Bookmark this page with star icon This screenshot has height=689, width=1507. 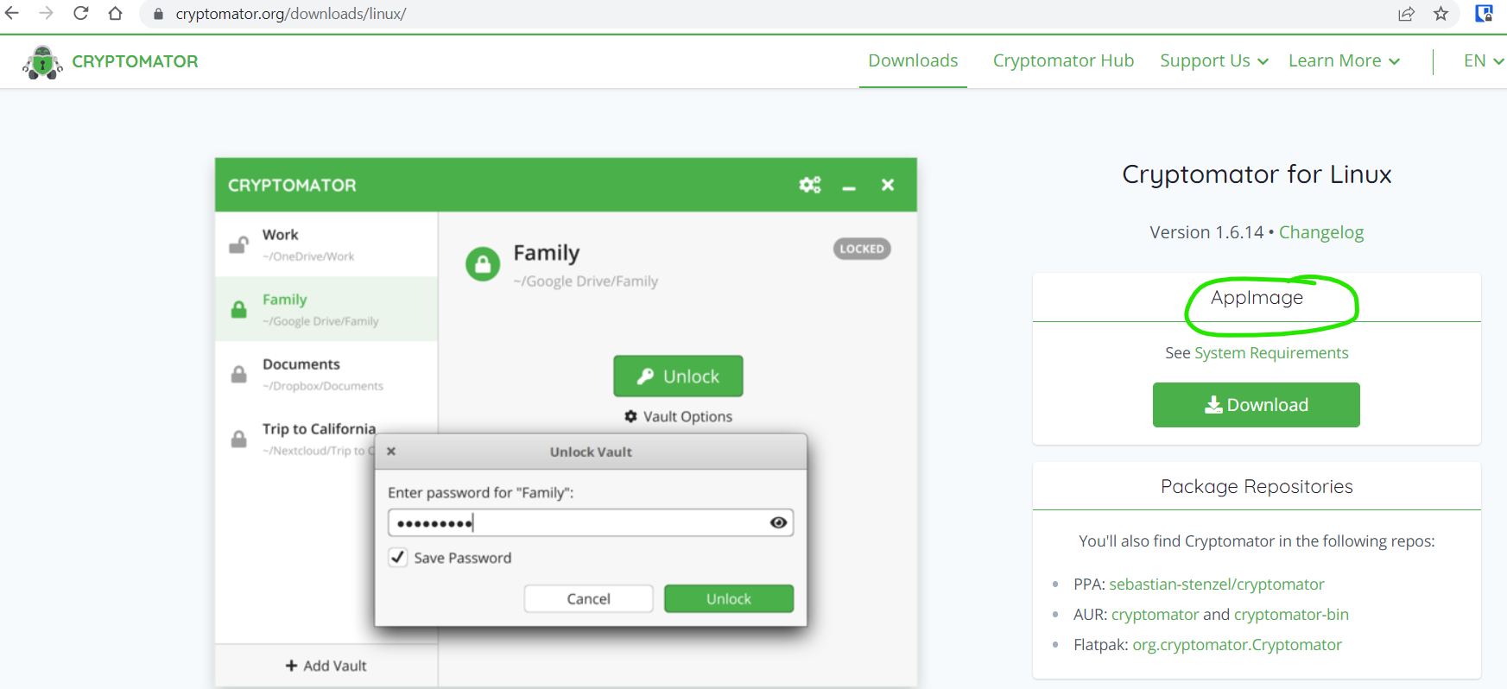(x=1441, y=14)
